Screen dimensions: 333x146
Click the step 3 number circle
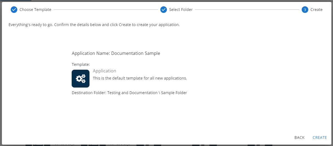coord(305,10)
